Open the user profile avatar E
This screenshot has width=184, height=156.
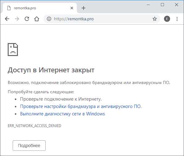167,19
